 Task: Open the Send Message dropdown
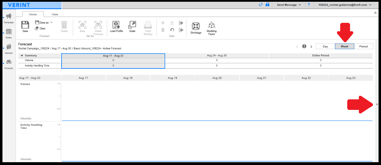(x=289, y=5)
